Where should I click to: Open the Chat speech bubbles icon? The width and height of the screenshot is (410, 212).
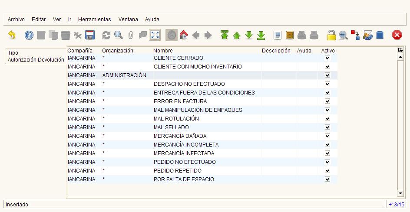pyautogui.click(x=143, y=35)
